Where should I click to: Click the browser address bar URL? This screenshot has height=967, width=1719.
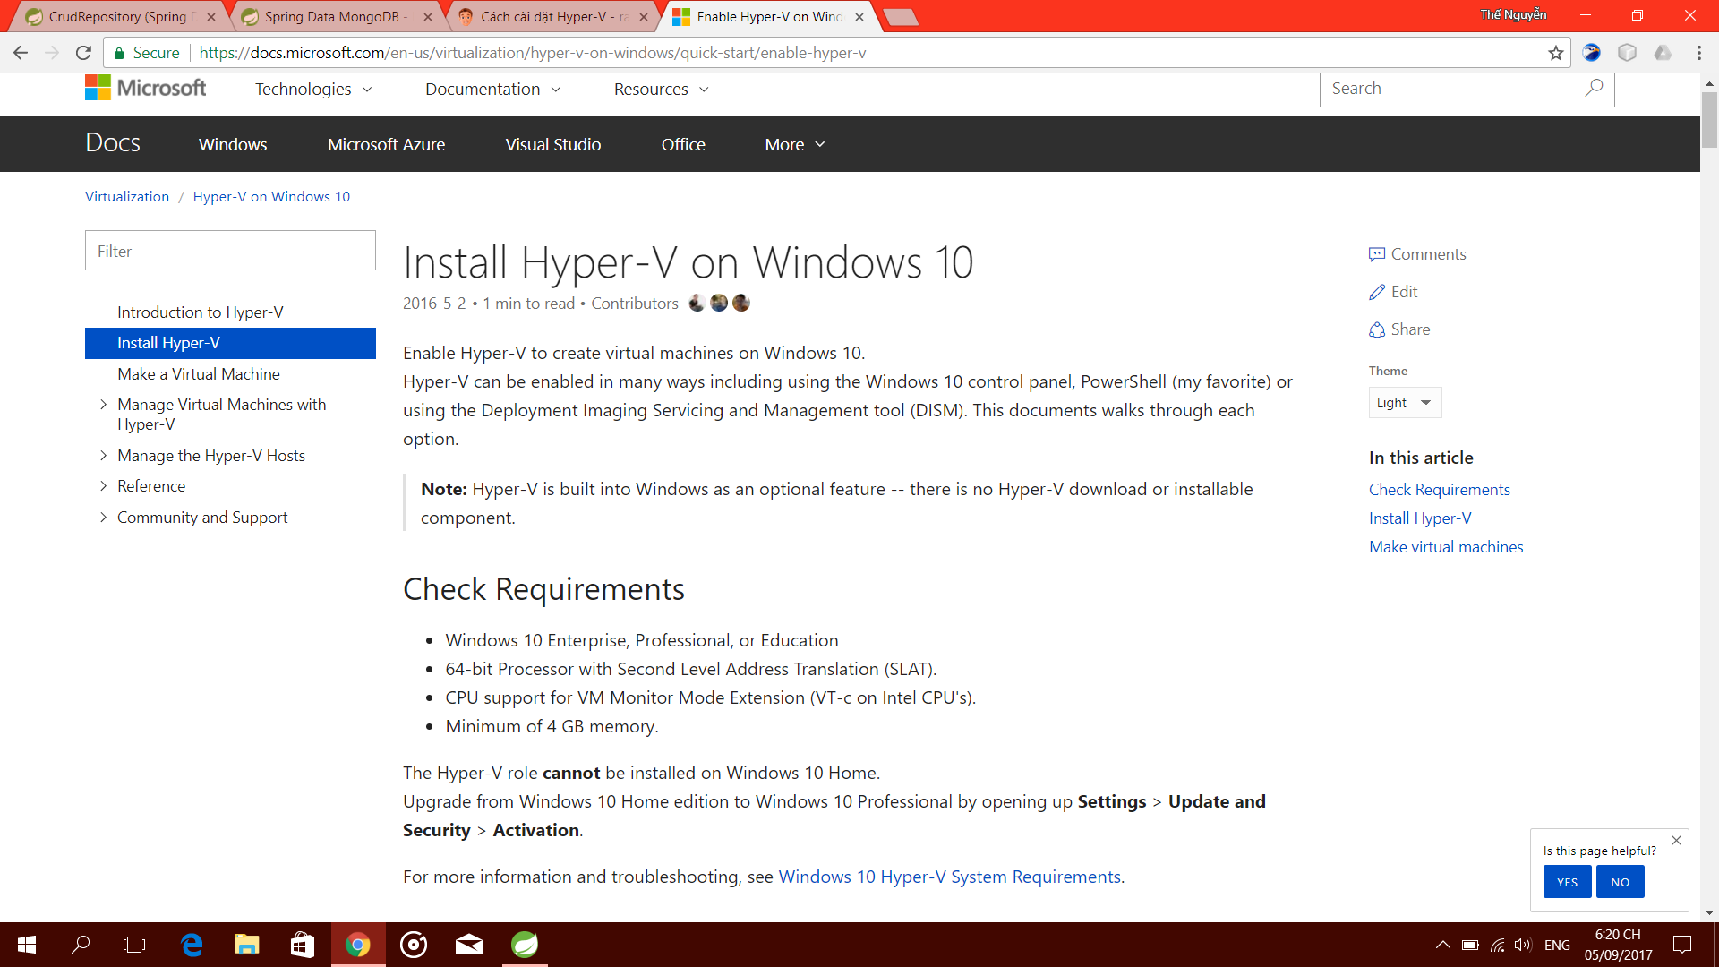pyautogui.click(x=532, y=53)
